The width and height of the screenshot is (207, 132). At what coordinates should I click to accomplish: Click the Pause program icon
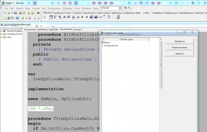(x=30, y=18)
